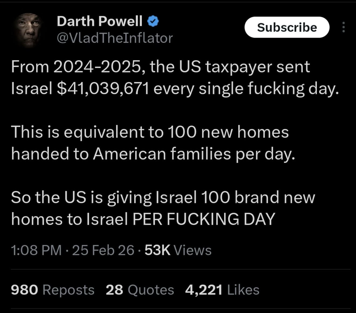Click the blue verified badge icon
356x313 pixels.
tap(153, 21)
